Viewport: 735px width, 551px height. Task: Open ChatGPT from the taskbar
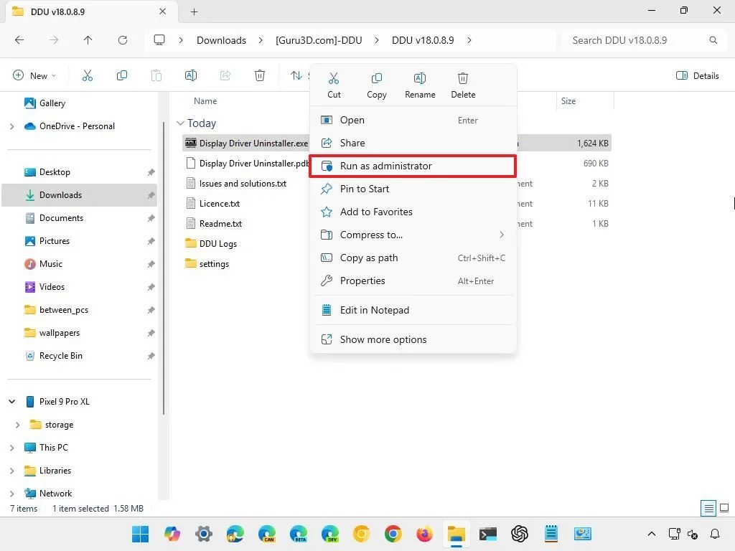pyautogui.click(x=519, y=534)
